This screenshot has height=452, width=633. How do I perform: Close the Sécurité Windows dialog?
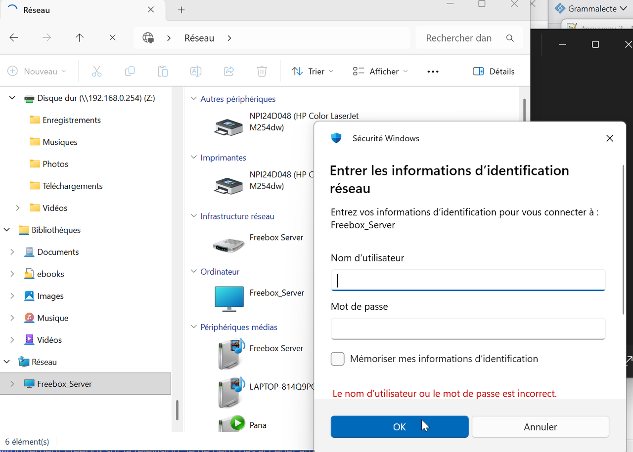point(610,138)
